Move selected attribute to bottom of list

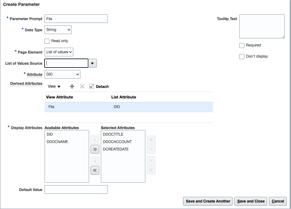click(x=151, y=170)
